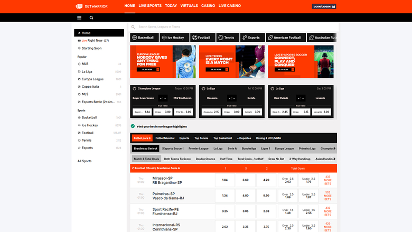Open Basketball under sidebar Sports

coord(99,117)
